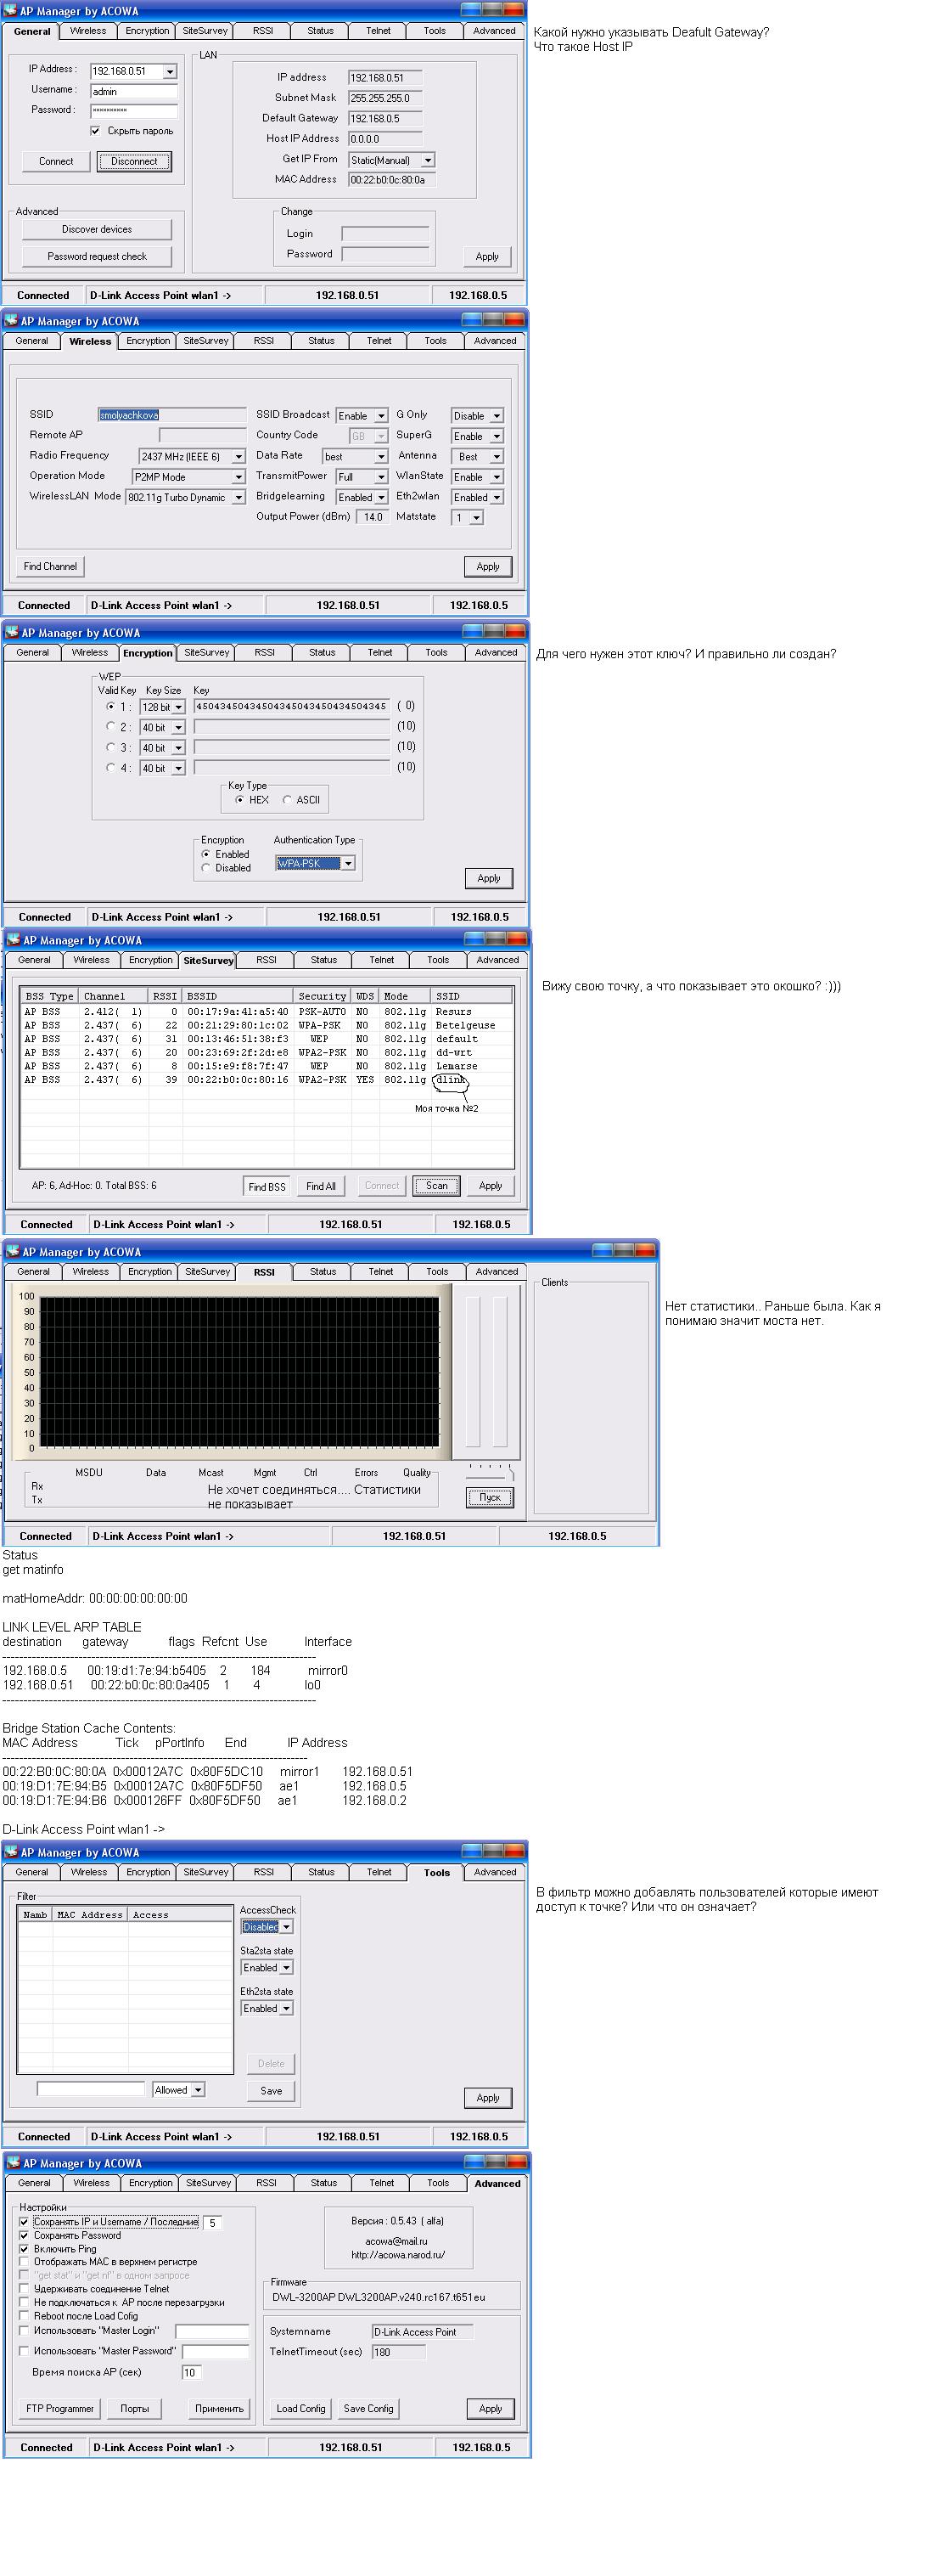
Task: Open SiteSurvey tab in Encryption window
Action: coord(207,653)
